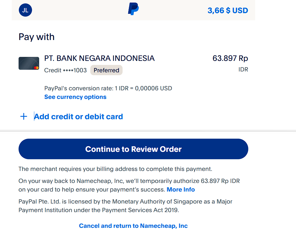Screen dimensions: 296x241
Task: Select the PT. BANK NEGARA INDONESIA card
Action: 99,58
